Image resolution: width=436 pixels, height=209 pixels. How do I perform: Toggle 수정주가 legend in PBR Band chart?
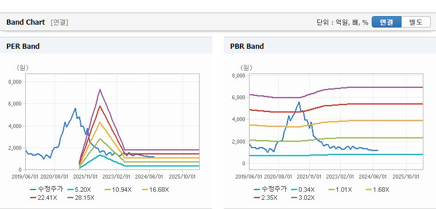pyautogui.click(x=270, y=189)
